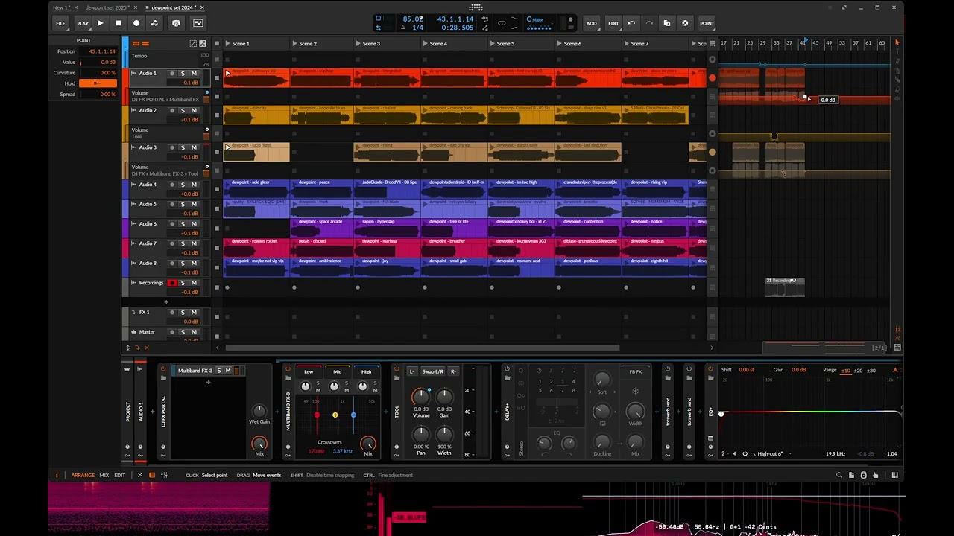The height and width of the screenshot is (536, 954).
Task: Toggle the clip launcher overdub icon
Action: (x=176, y=23)
